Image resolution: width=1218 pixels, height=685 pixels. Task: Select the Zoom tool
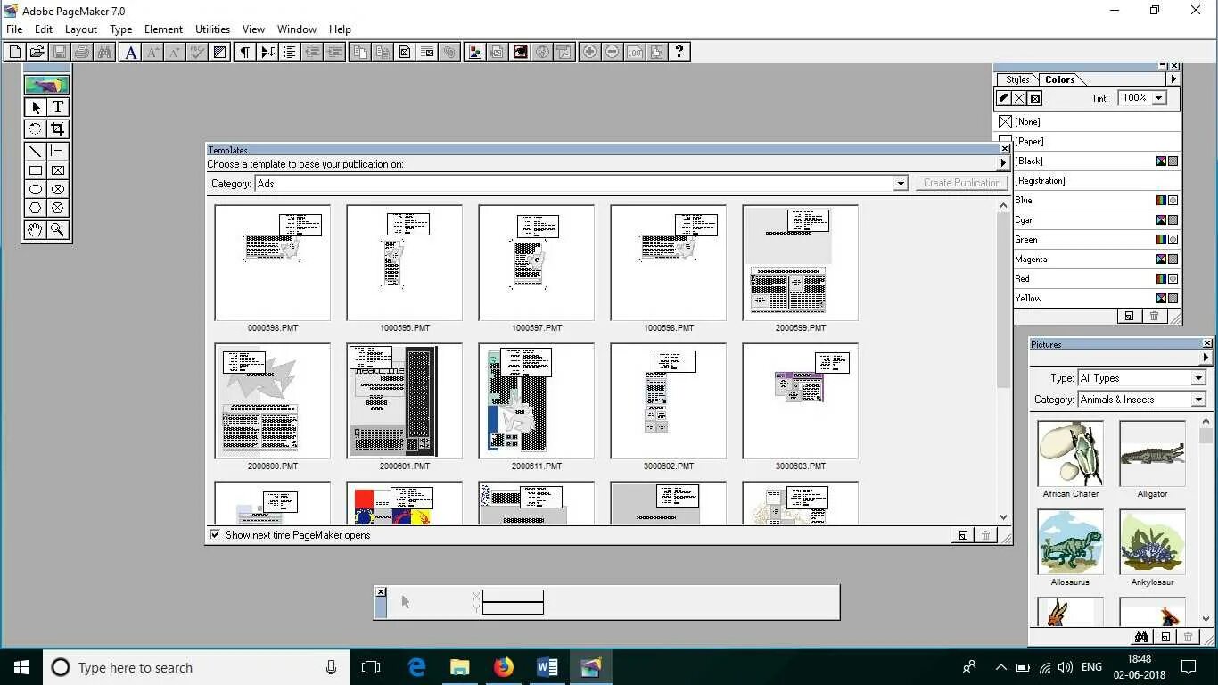(57, 229)
